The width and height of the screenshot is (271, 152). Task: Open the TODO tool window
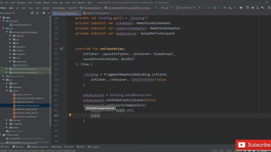click(5, 147)
